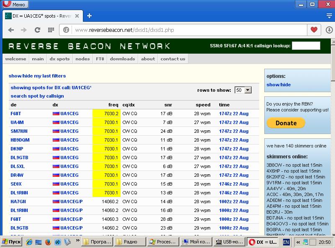Screen dimensions: 335x248
Task: Click search spot by callsign link
Action: (x=37, y=96)
